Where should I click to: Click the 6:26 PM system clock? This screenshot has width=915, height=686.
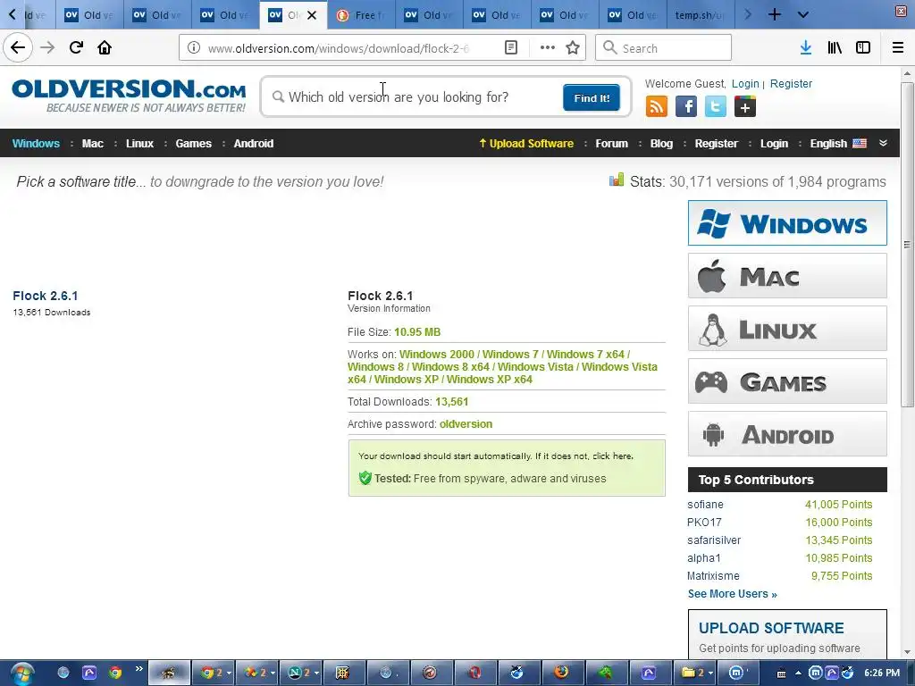(882, 673)
